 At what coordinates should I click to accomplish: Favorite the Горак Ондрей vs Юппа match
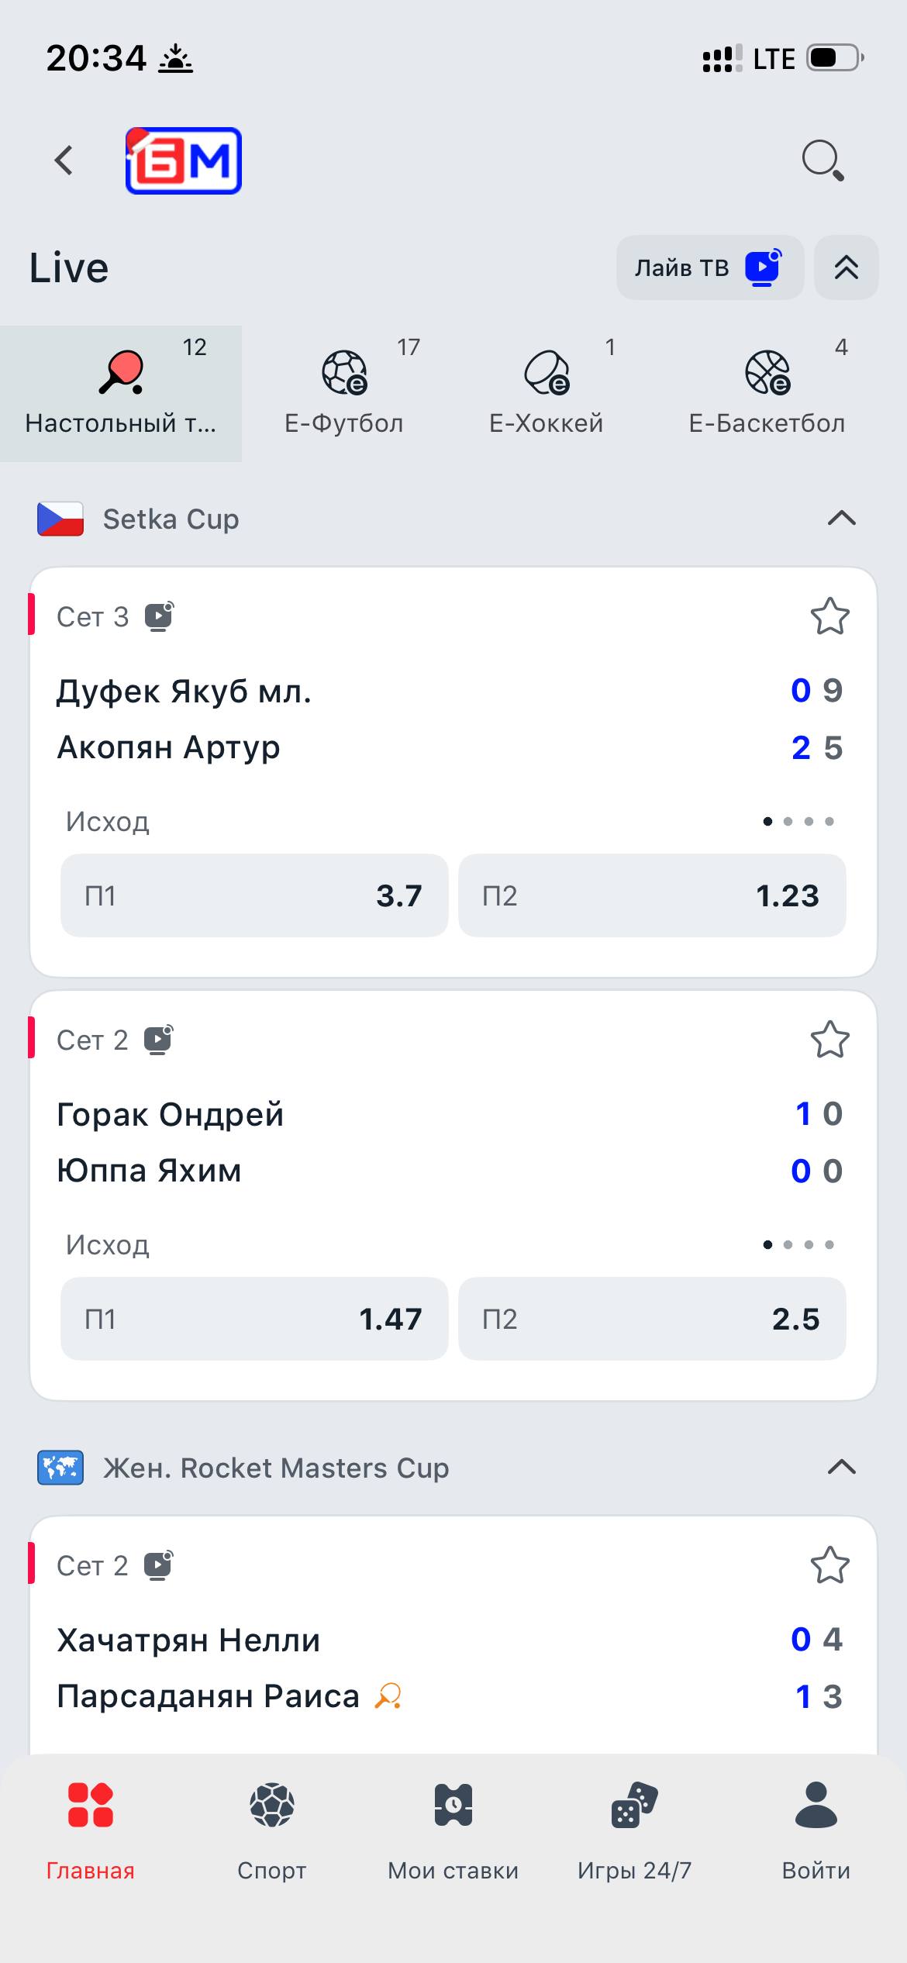coord(829,1040)
